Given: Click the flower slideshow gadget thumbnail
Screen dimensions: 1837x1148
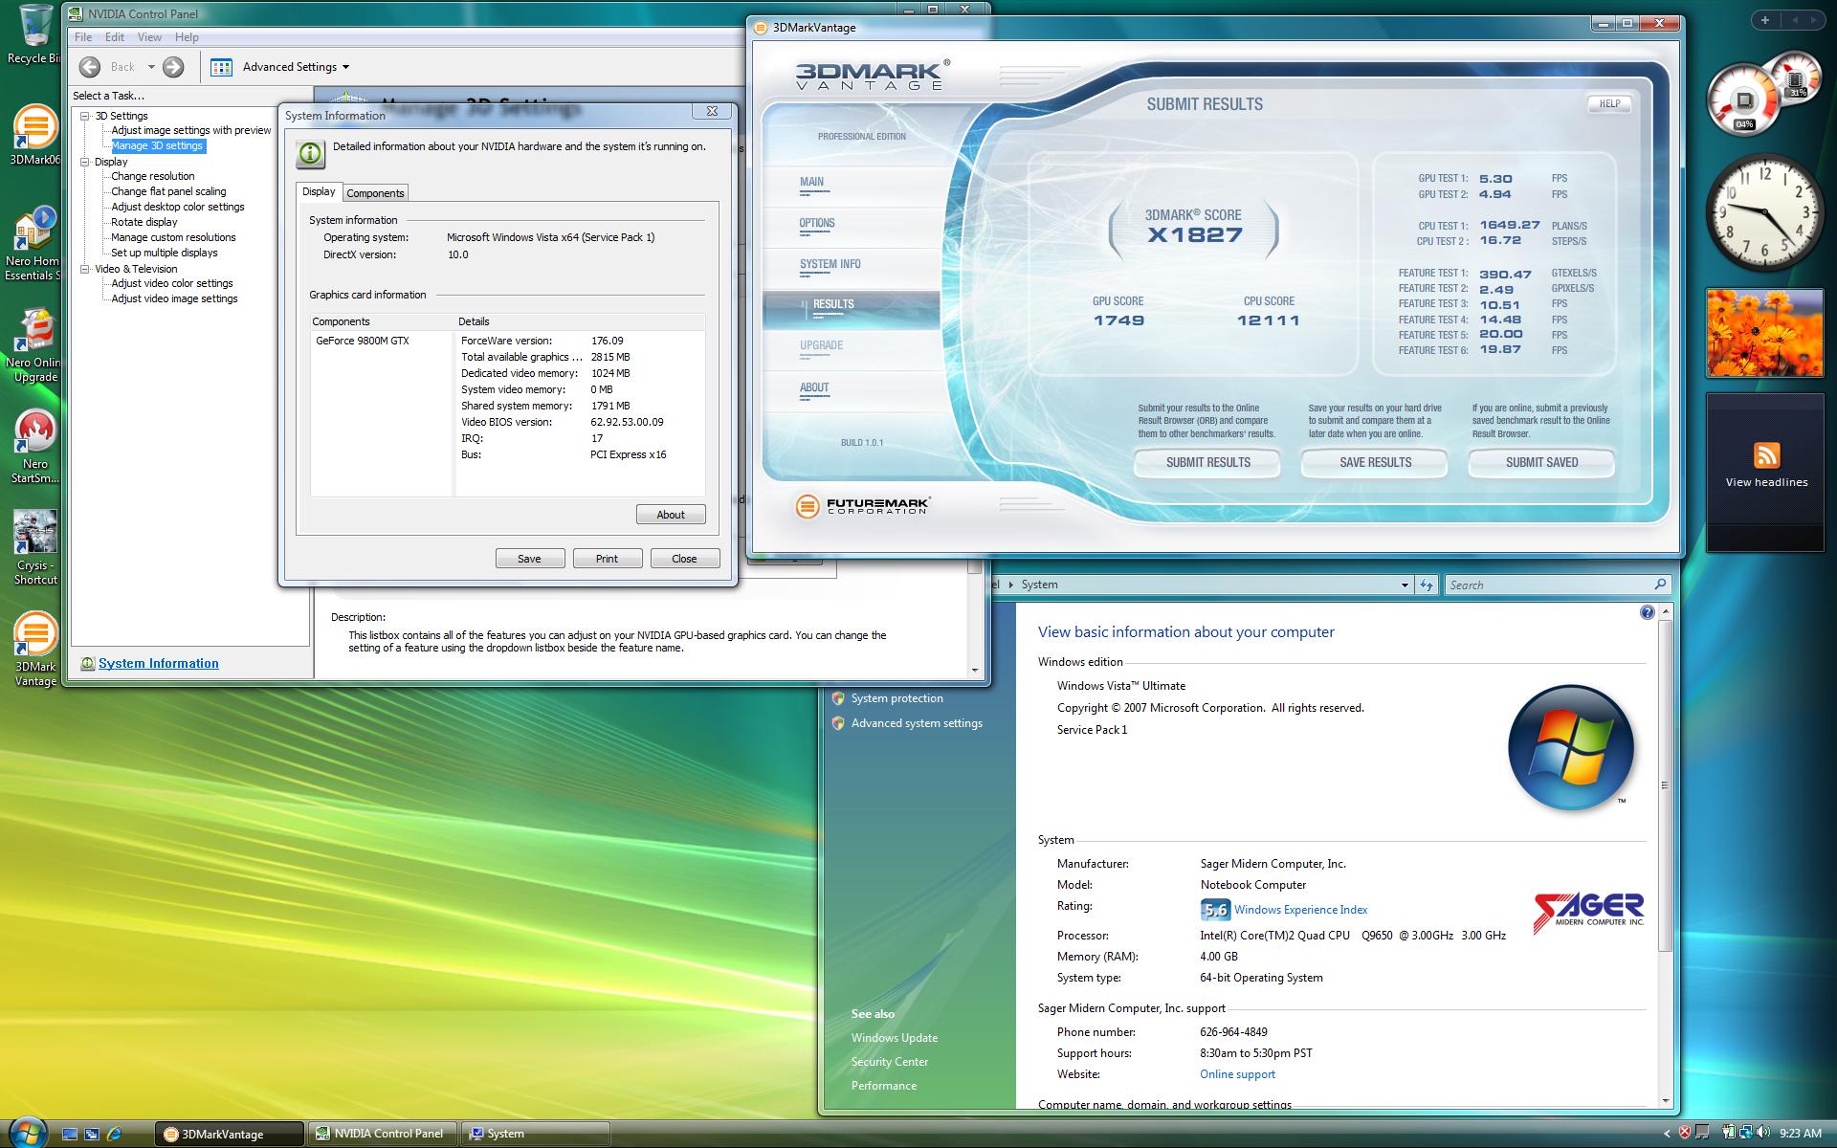Looking at the screenshot, I should click(1765, 333).
